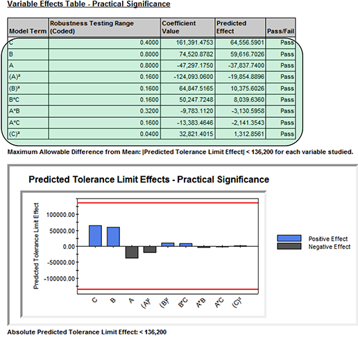Click predicted effect cell -37,837.7400
The width and height of the screenshot is (358, 337).
click(x=240, y=66)
